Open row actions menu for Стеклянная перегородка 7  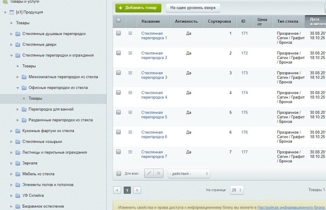tap(130, 152)
